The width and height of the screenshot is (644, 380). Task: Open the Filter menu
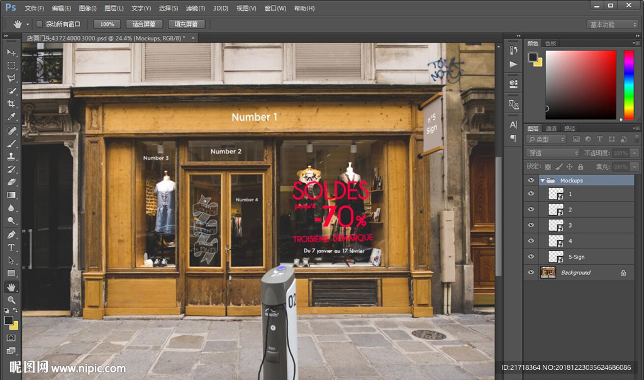click(x=196, y=8)
